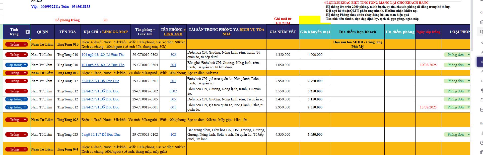The height and width of the screenshot is (155, 483).
Task: Open the checkmark box sidebar icon
Action: (481, 110)
